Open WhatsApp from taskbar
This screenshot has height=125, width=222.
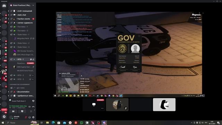(82, 123)
